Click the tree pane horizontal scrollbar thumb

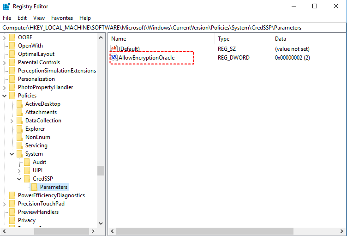[x=61, y=231]
